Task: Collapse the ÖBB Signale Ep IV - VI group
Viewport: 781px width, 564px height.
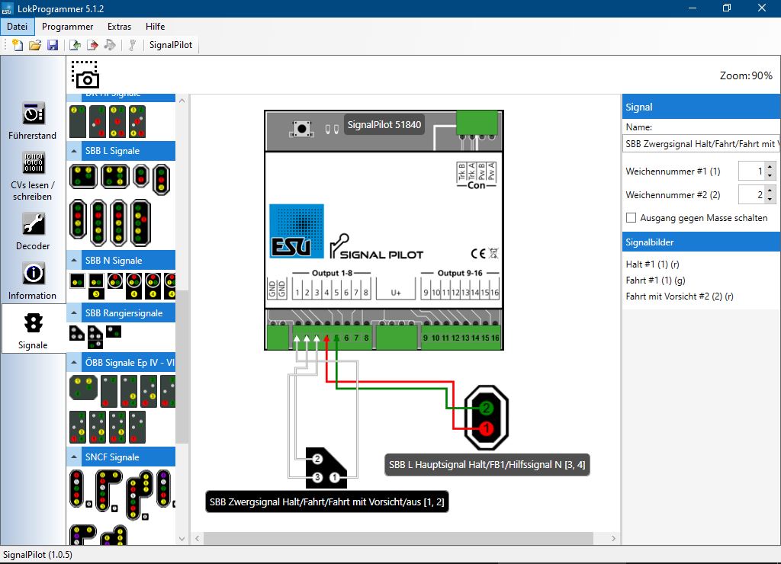Action: pos(74,362)
